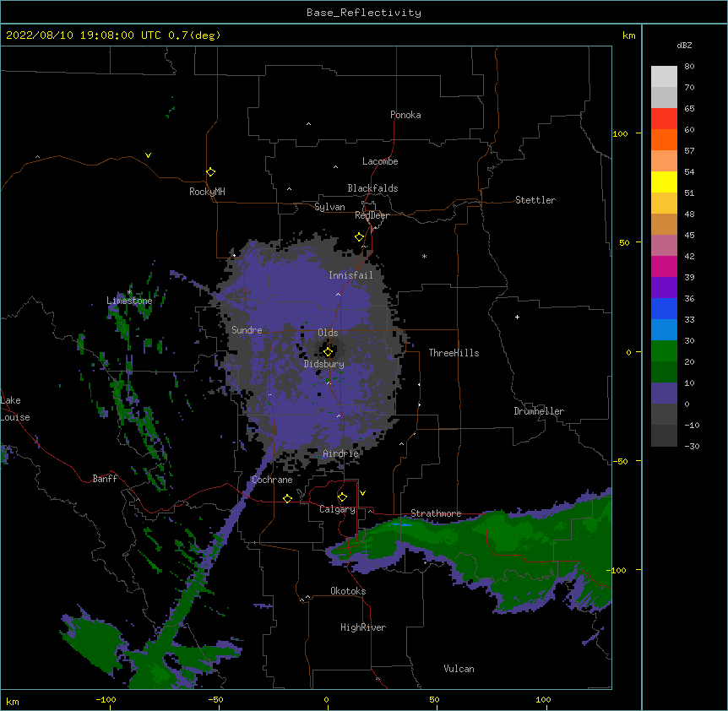728x711 pixels.
Task: Pick the 60 dBZ orange swatch
Action: point(664,139)
